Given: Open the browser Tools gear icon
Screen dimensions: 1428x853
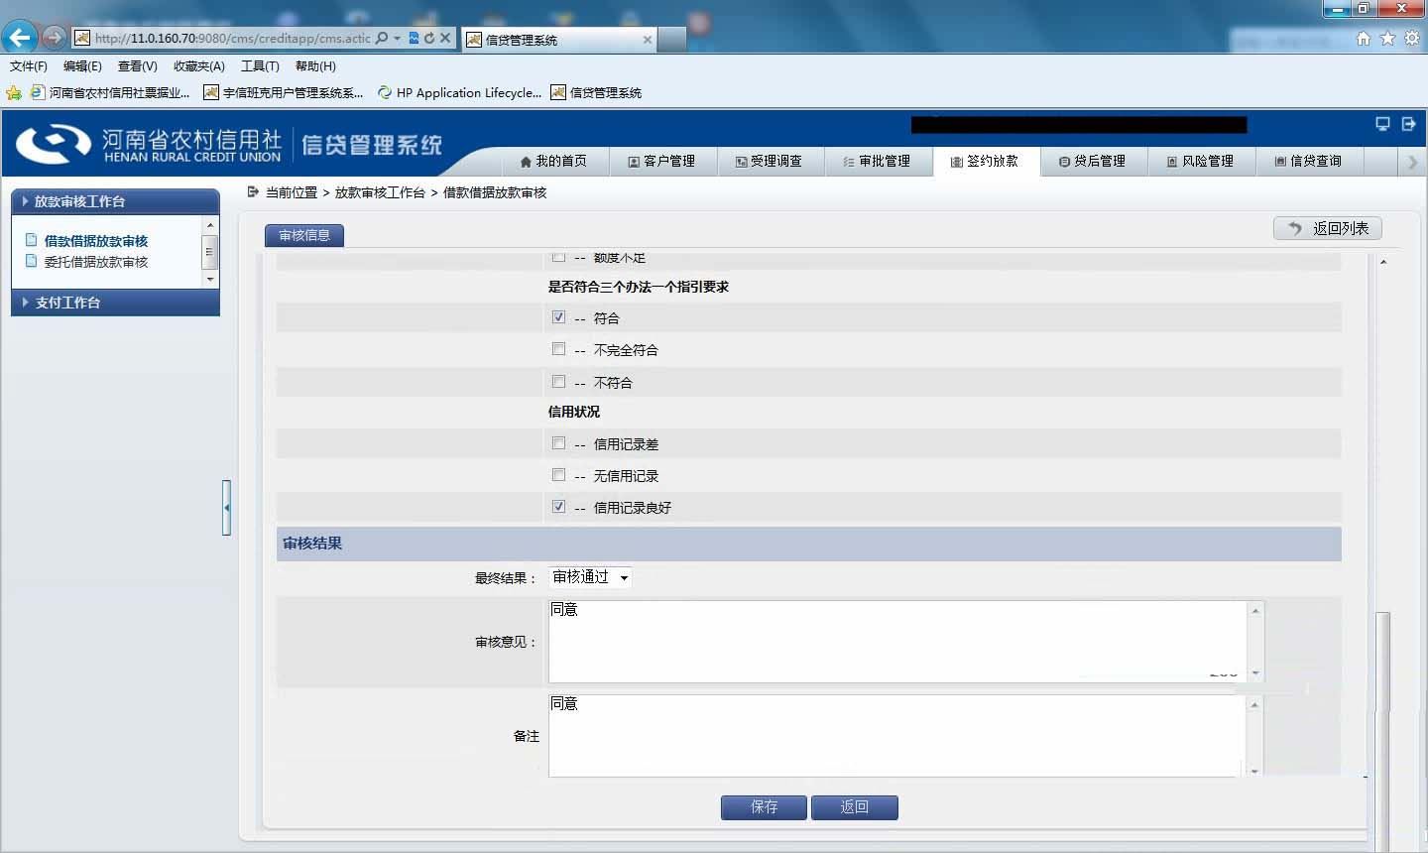Looking at the screenshot, I should (1412, 38).
